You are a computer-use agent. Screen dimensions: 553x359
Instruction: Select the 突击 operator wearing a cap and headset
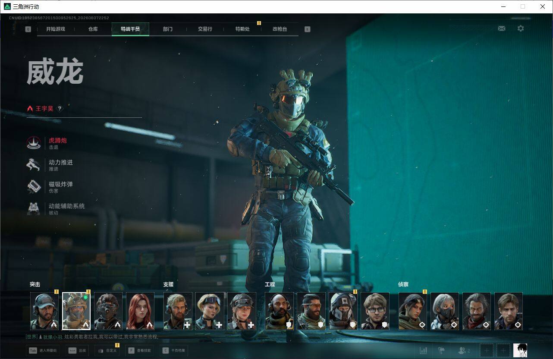coord(44,311)
